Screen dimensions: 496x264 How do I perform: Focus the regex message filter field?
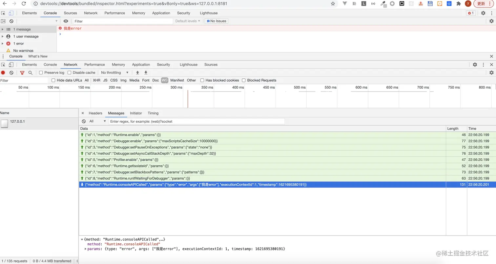(x=196, y=121)
